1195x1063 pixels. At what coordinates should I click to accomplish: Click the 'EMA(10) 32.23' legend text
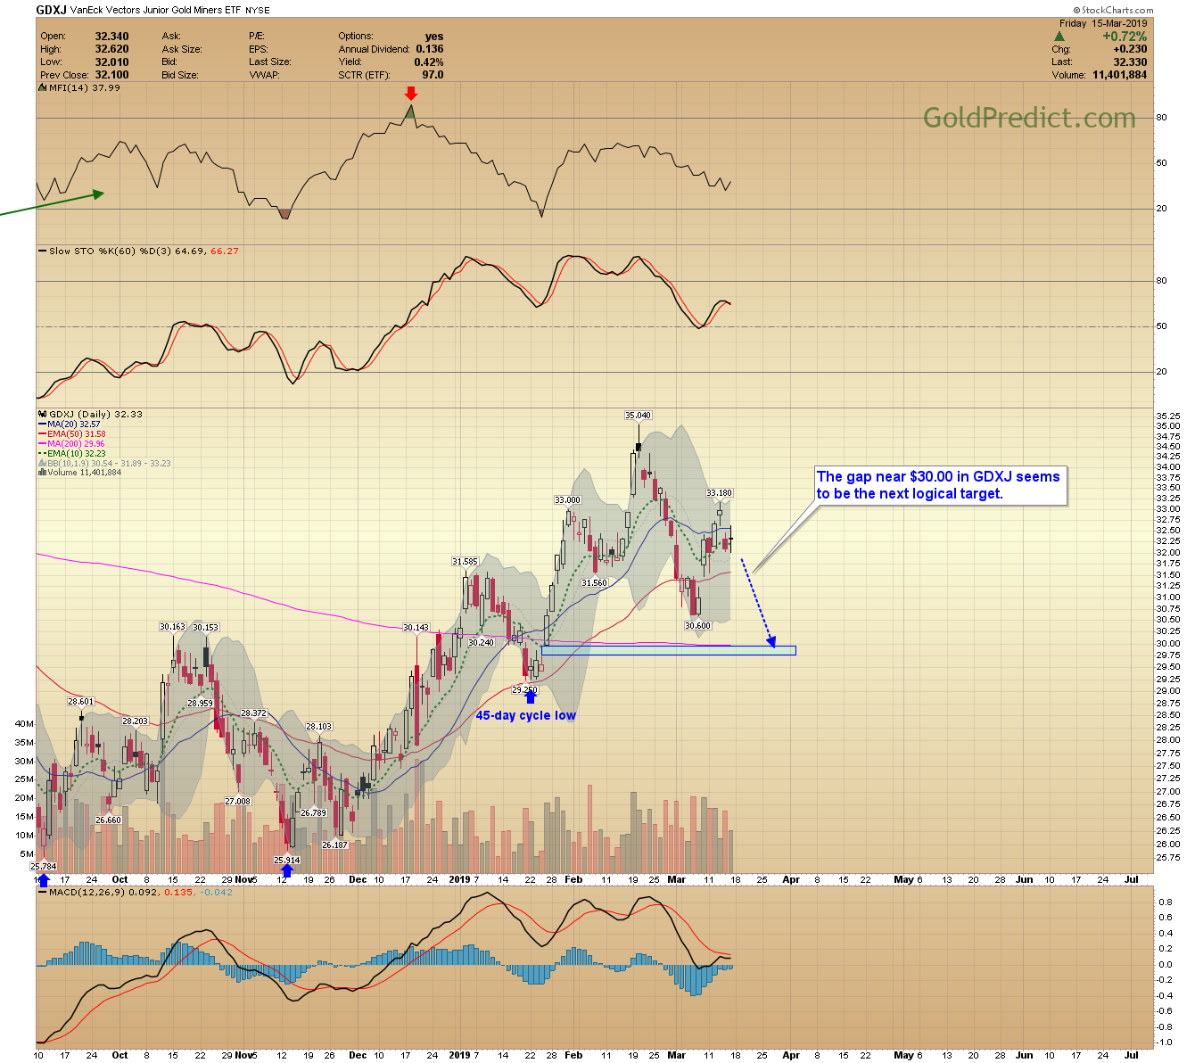pos(76,454)
